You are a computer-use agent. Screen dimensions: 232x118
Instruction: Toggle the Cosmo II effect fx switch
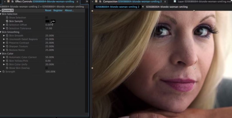click(x=1, y=10)
